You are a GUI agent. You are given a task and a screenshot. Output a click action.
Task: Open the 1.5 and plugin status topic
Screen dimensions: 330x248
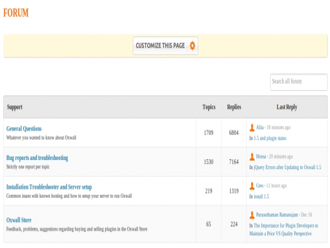coord(270,138)
